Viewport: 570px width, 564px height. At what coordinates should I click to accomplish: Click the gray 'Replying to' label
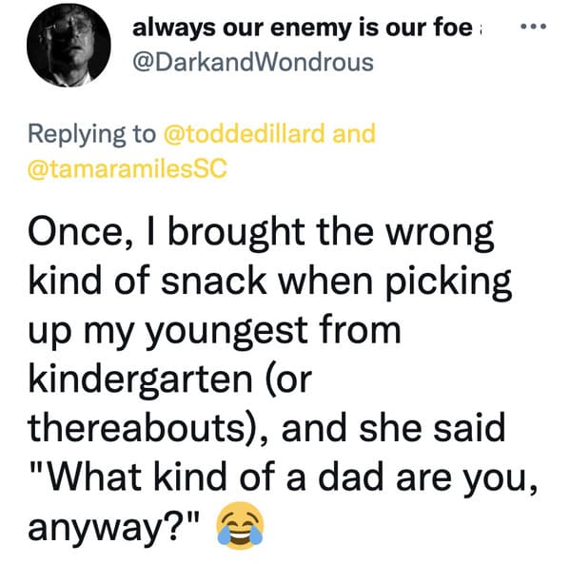coord(92,134)
